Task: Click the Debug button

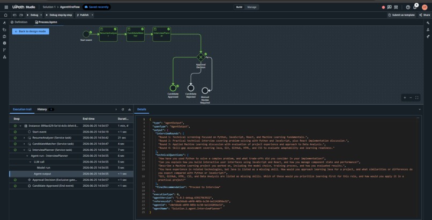Action: coord(33,15)
